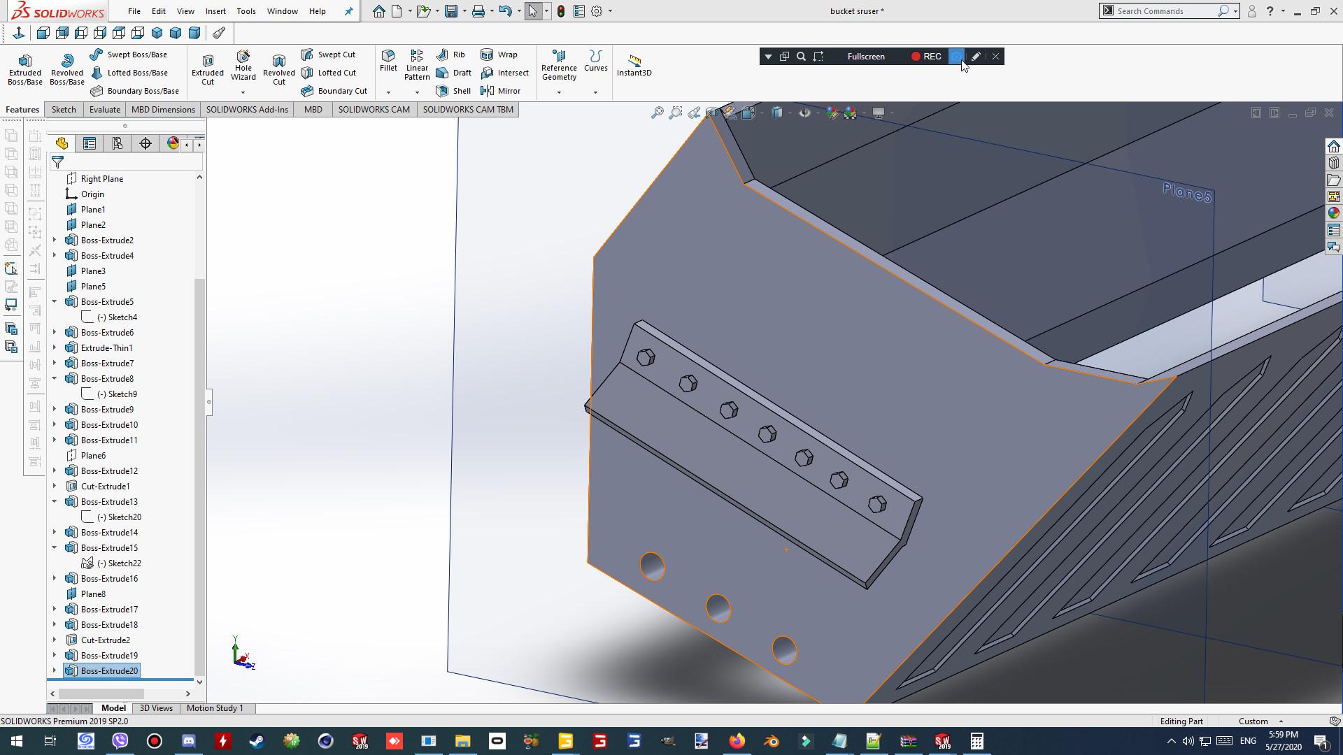The image size is (1343, 755).
Task: Select the Extruded Boss/Base tool
Action: (24, 69)
